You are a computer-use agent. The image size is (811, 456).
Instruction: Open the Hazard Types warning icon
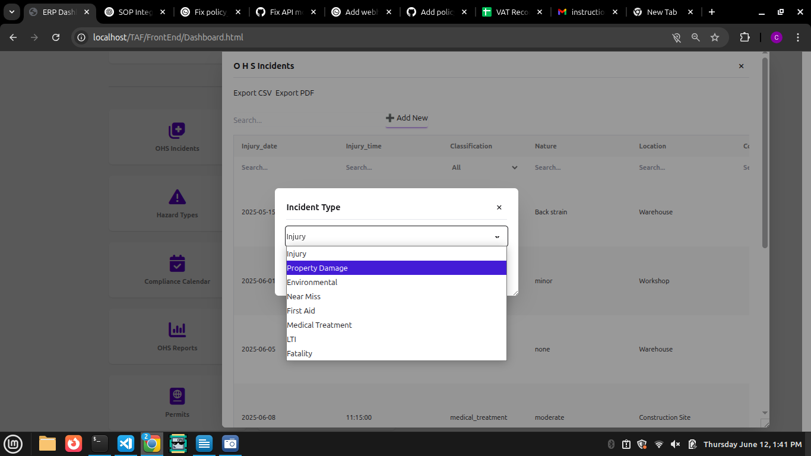click(177, 197)
